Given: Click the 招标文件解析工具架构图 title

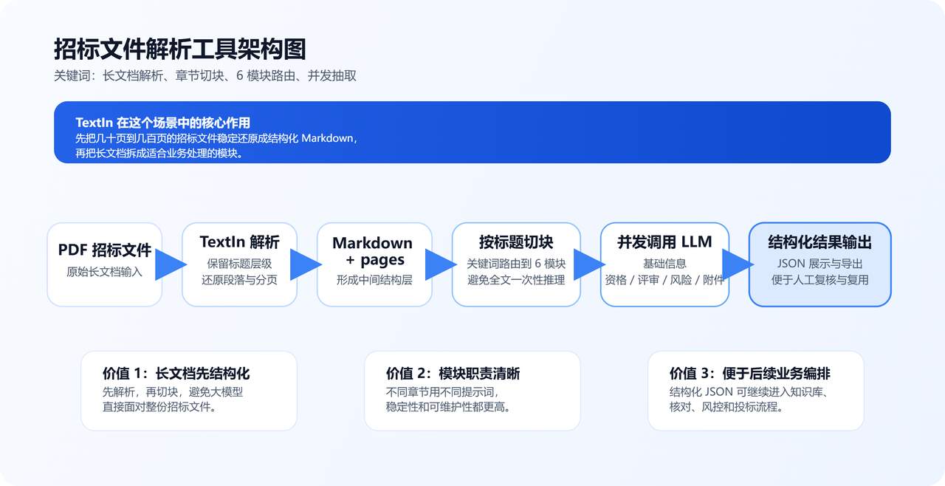Looking at the screenshot, I should click(179, 49).
